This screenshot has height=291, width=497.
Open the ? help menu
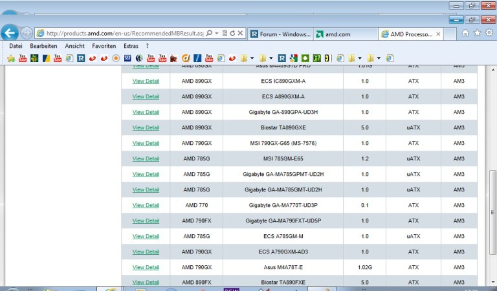tap(147, 46)
